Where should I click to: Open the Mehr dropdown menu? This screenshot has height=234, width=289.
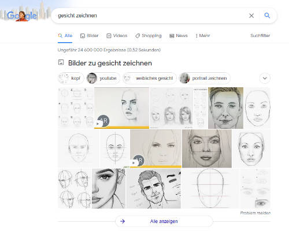click(203, 36)
